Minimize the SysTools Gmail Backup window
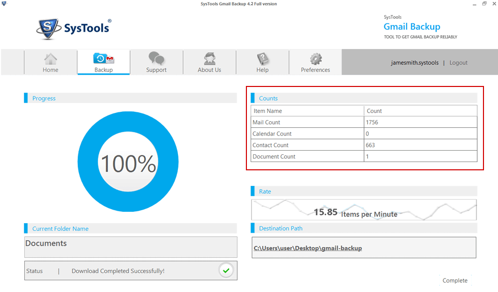Image resolution: width=498 pixels, height=292 pixels. [474, 4]
